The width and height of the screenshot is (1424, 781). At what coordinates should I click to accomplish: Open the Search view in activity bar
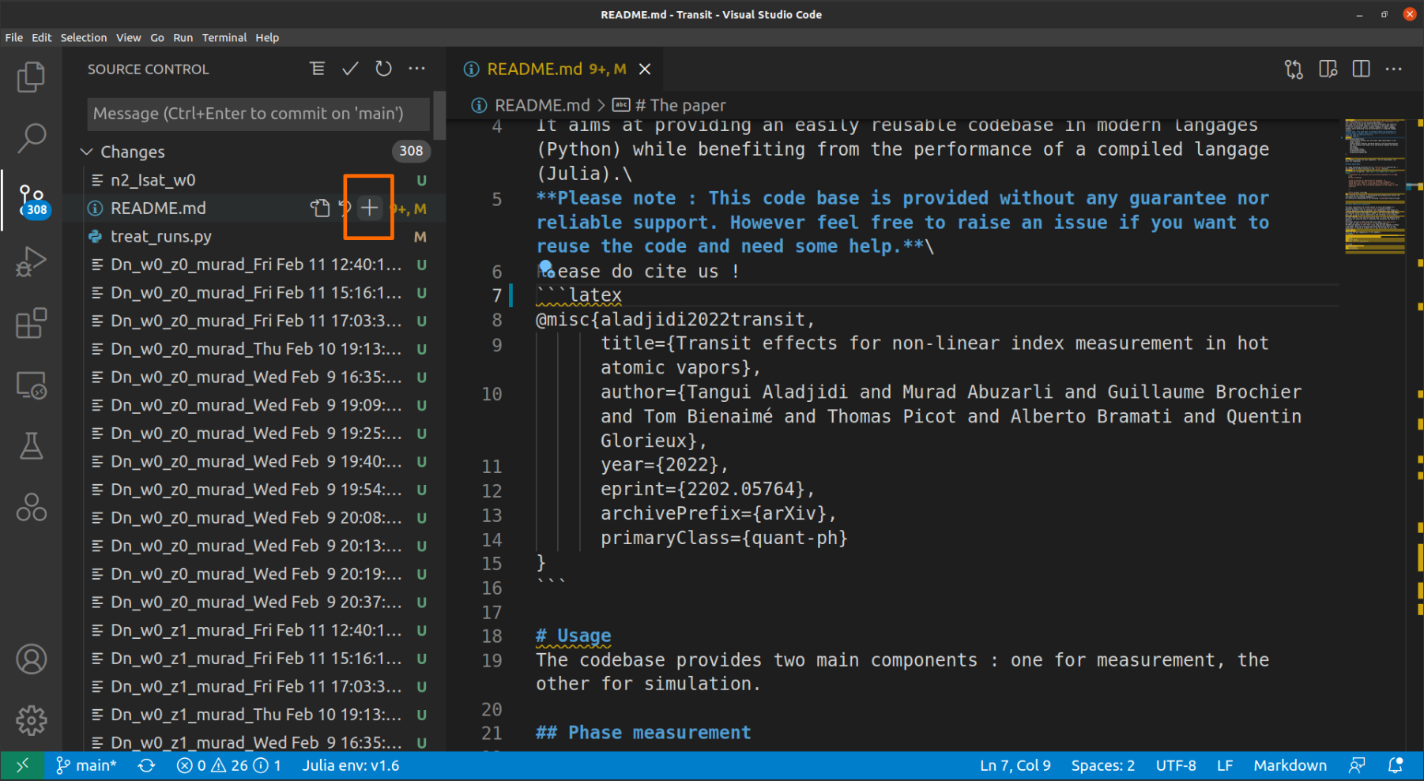tap(31, 138)
